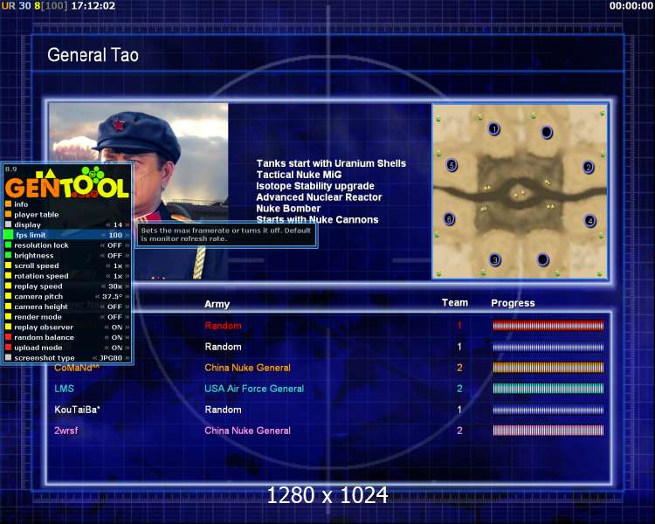This screenshot has width=655, height=524.
Task: Click the green square beside brightness
Action: click(8, 255)
